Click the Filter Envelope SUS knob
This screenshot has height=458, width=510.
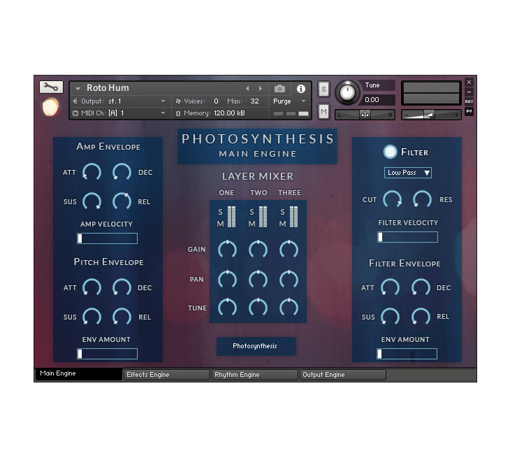click(390, 317)
